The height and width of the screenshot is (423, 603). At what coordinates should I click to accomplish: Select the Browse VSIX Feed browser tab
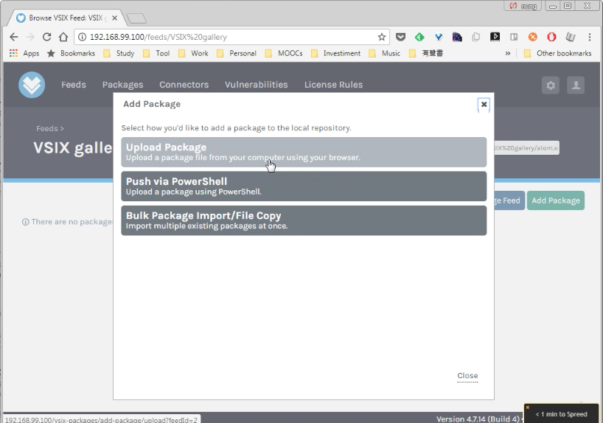coord(67,18)
